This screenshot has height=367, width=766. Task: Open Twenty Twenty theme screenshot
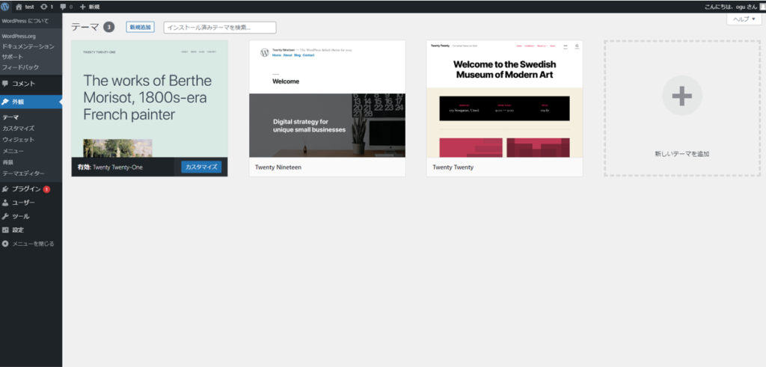pos(505,99)
